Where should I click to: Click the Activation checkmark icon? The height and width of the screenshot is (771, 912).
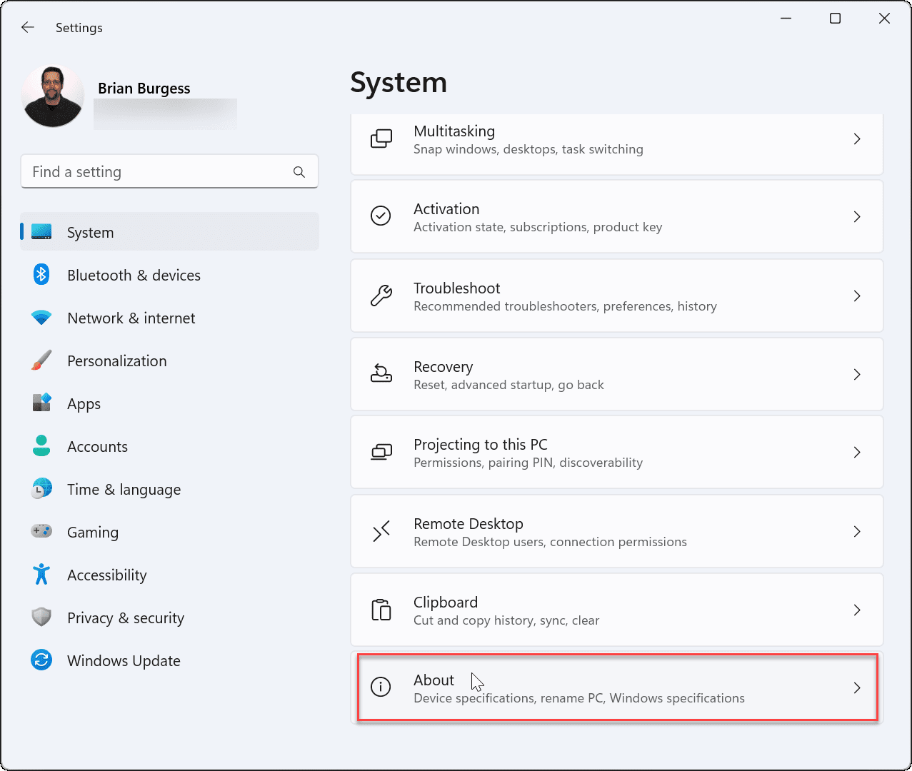click(381, 216)
